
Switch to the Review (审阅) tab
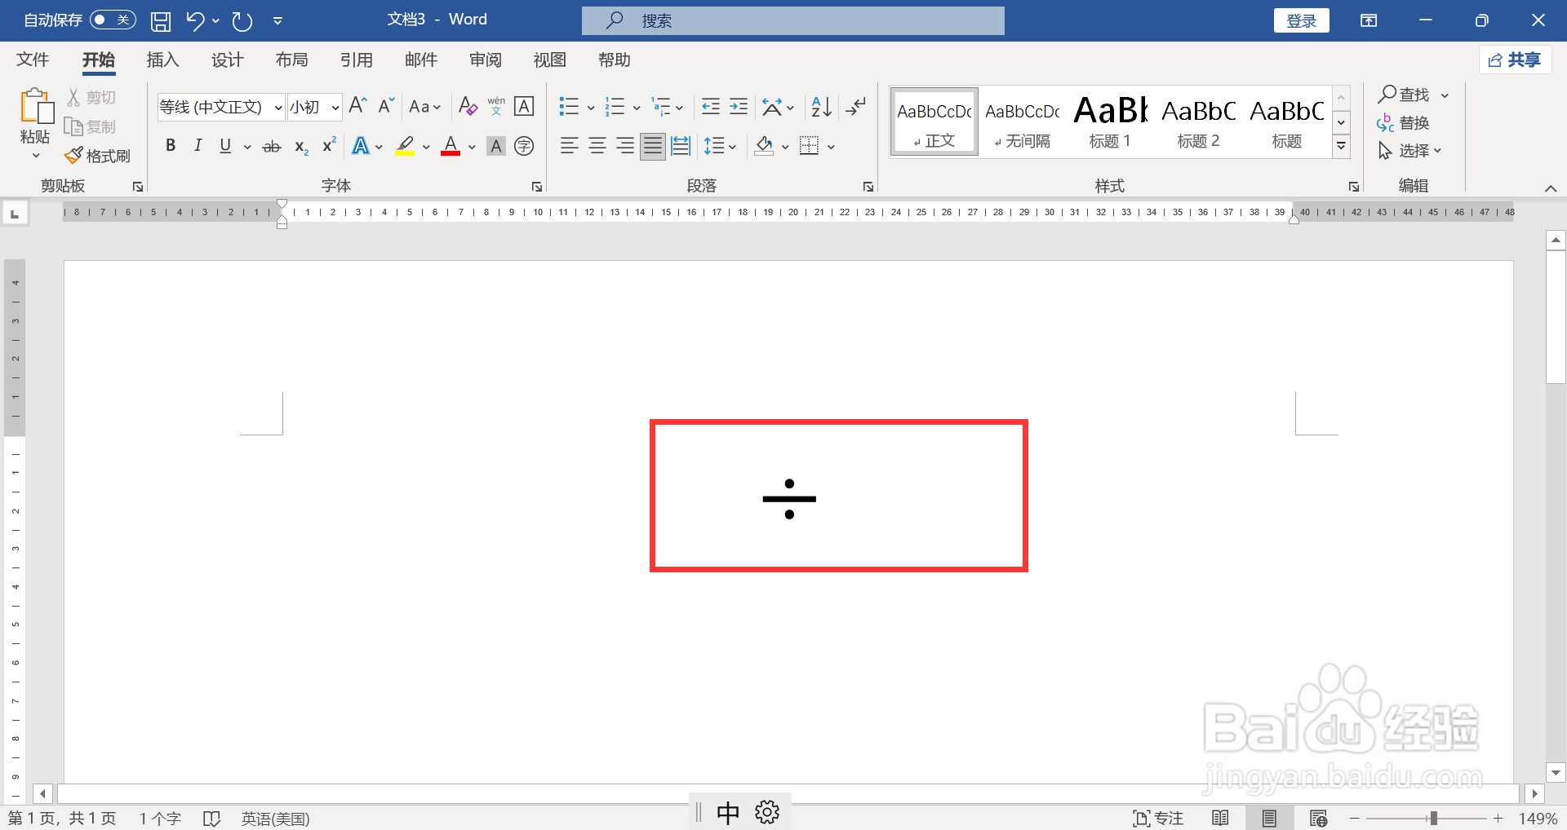[486, 60]
